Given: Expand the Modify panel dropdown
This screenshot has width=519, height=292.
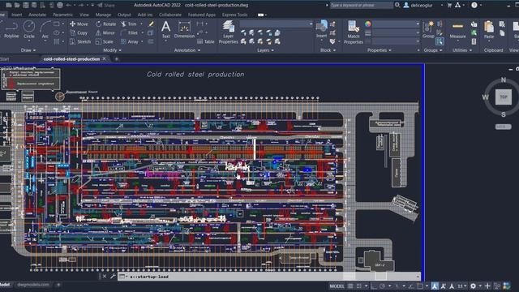Looking at the screenshot, I should click(x=112, y=50).
